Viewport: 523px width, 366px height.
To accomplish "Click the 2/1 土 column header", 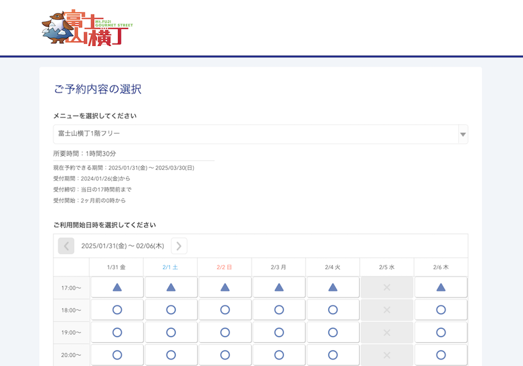I will click(x=171, y=267).
